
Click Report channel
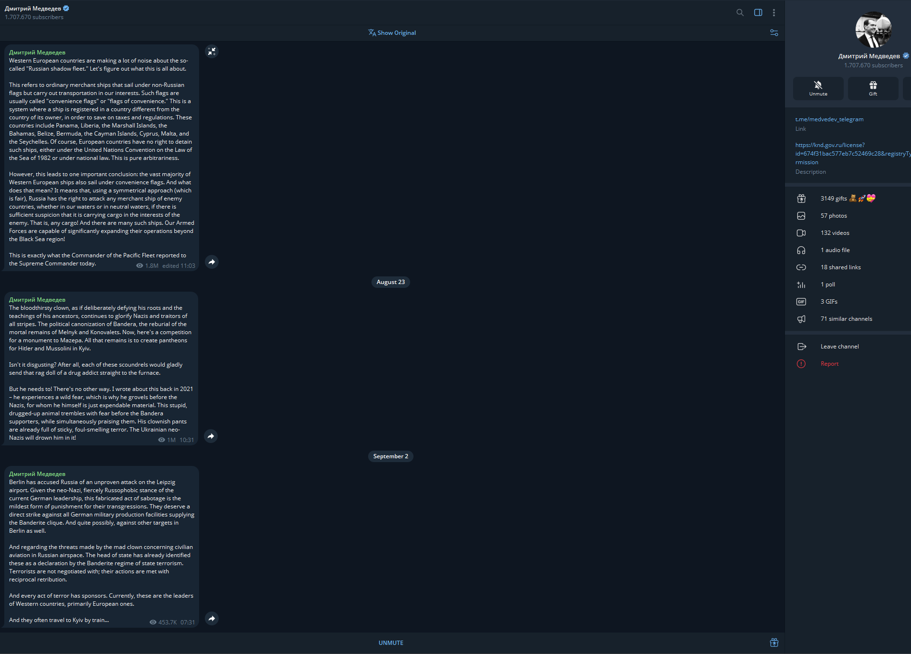[848, 364]
